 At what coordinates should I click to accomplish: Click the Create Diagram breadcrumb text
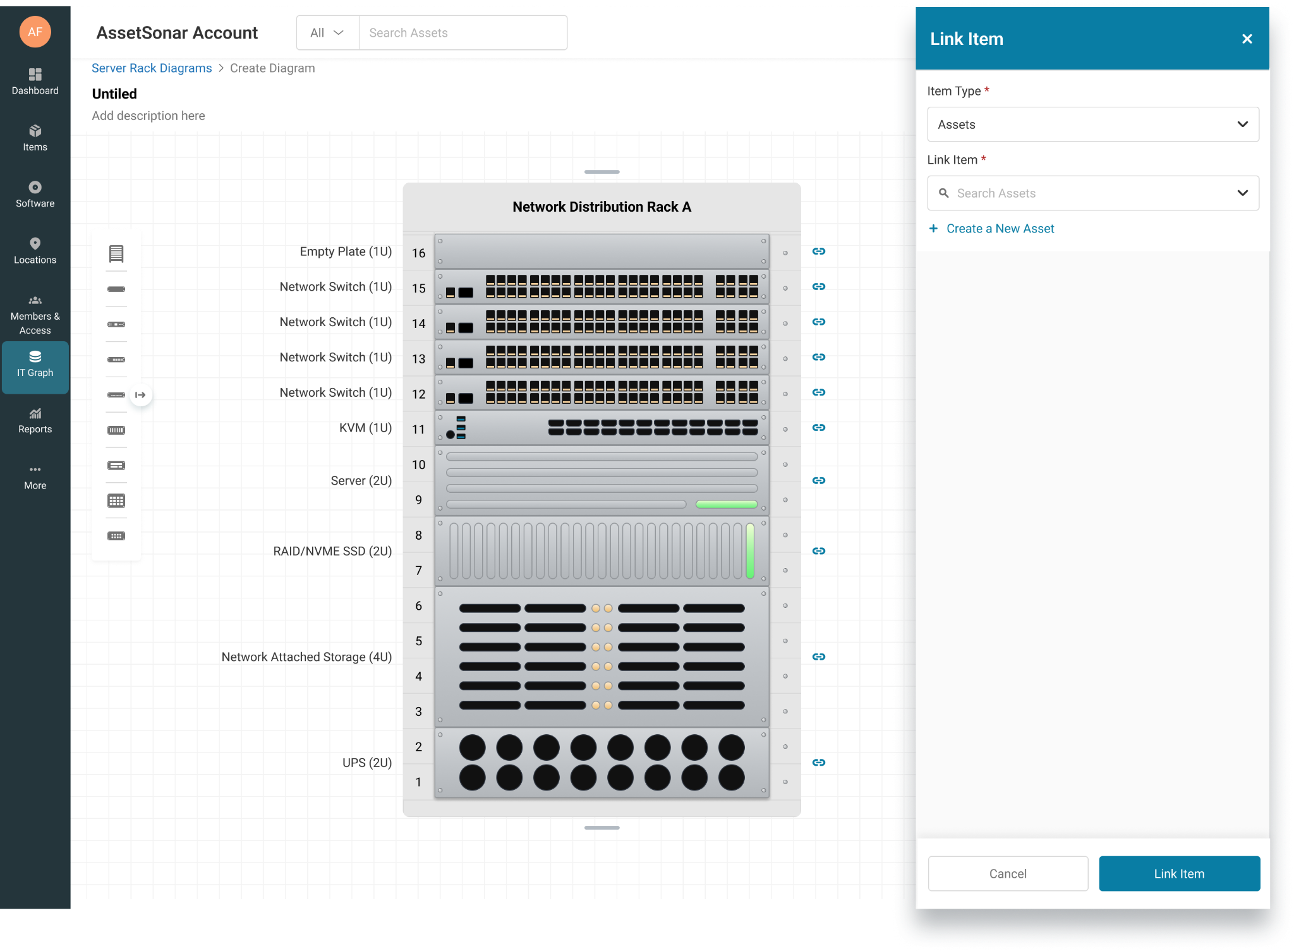coord(272,68)
